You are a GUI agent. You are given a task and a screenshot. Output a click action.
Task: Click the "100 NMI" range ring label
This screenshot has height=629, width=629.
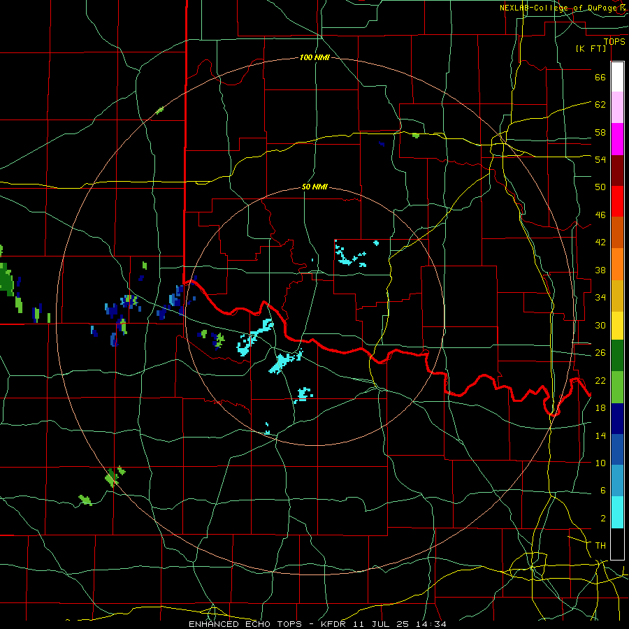314,57
